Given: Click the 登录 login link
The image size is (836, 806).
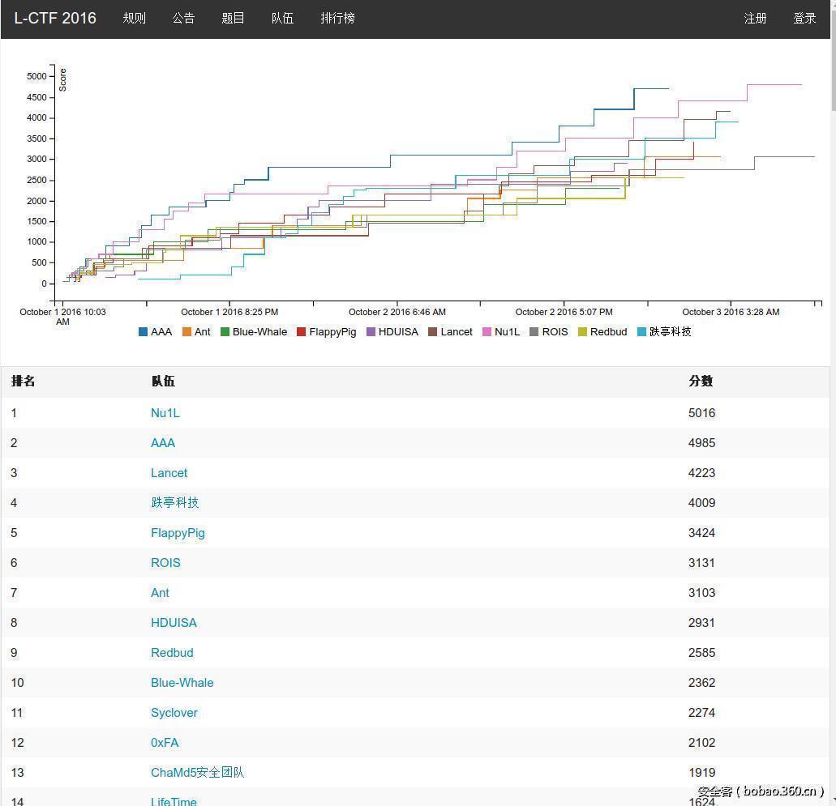Looking at the screenshot, I should (x=804, y=18).
